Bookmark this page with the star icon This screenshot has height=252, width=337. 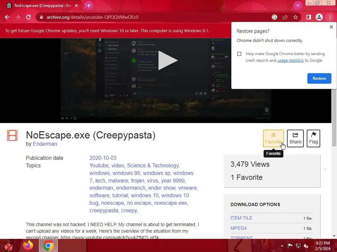(296, 17)
